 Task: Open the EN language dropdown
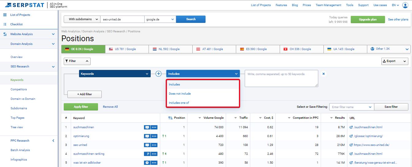[395, 5]
